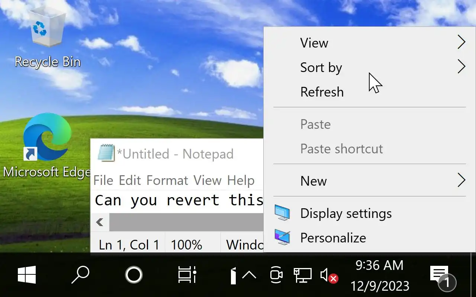Open Notepad's Edit menu
Viewport: 476px width, 297px height.
130,180
